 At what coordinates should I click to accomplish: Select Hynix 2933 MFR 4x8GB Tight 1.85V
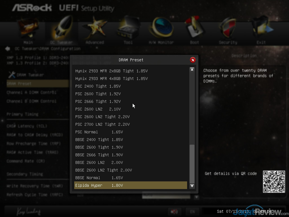tap(130, 79)
